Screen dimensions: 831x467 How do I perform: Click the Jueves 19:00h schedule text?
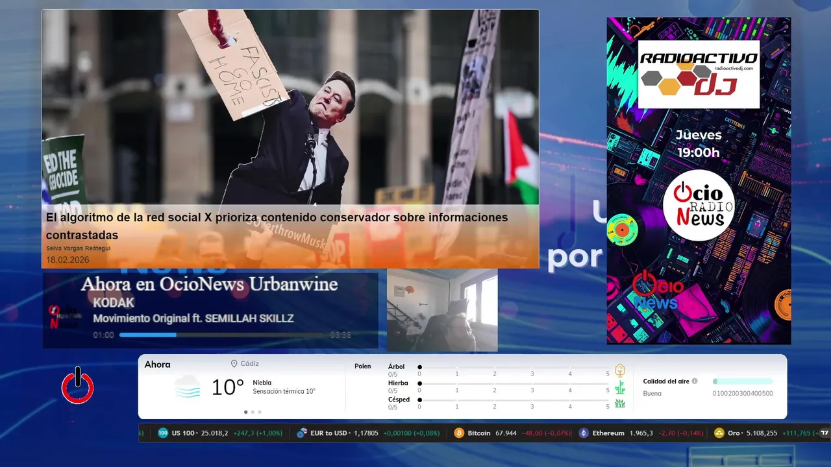[699, 144]
